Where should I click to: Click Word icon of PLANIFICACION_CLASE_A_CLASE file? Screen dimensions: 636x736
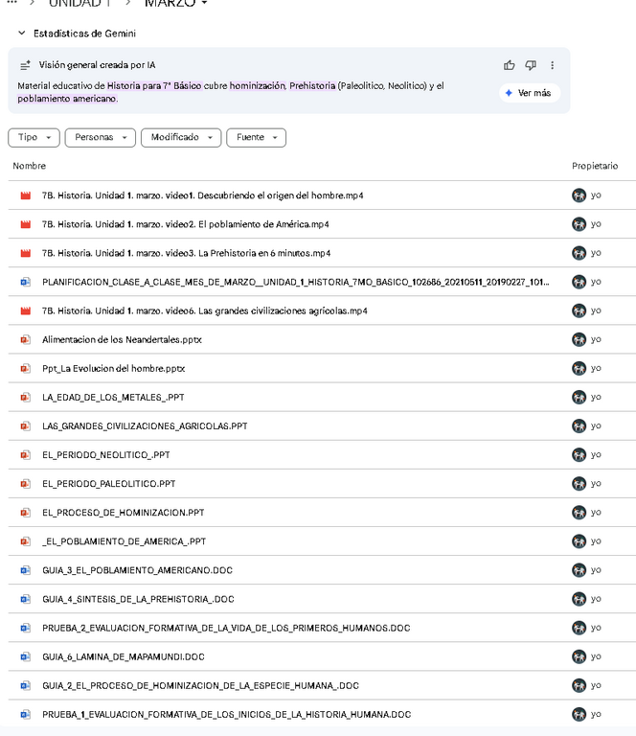(x=26, y=282)
